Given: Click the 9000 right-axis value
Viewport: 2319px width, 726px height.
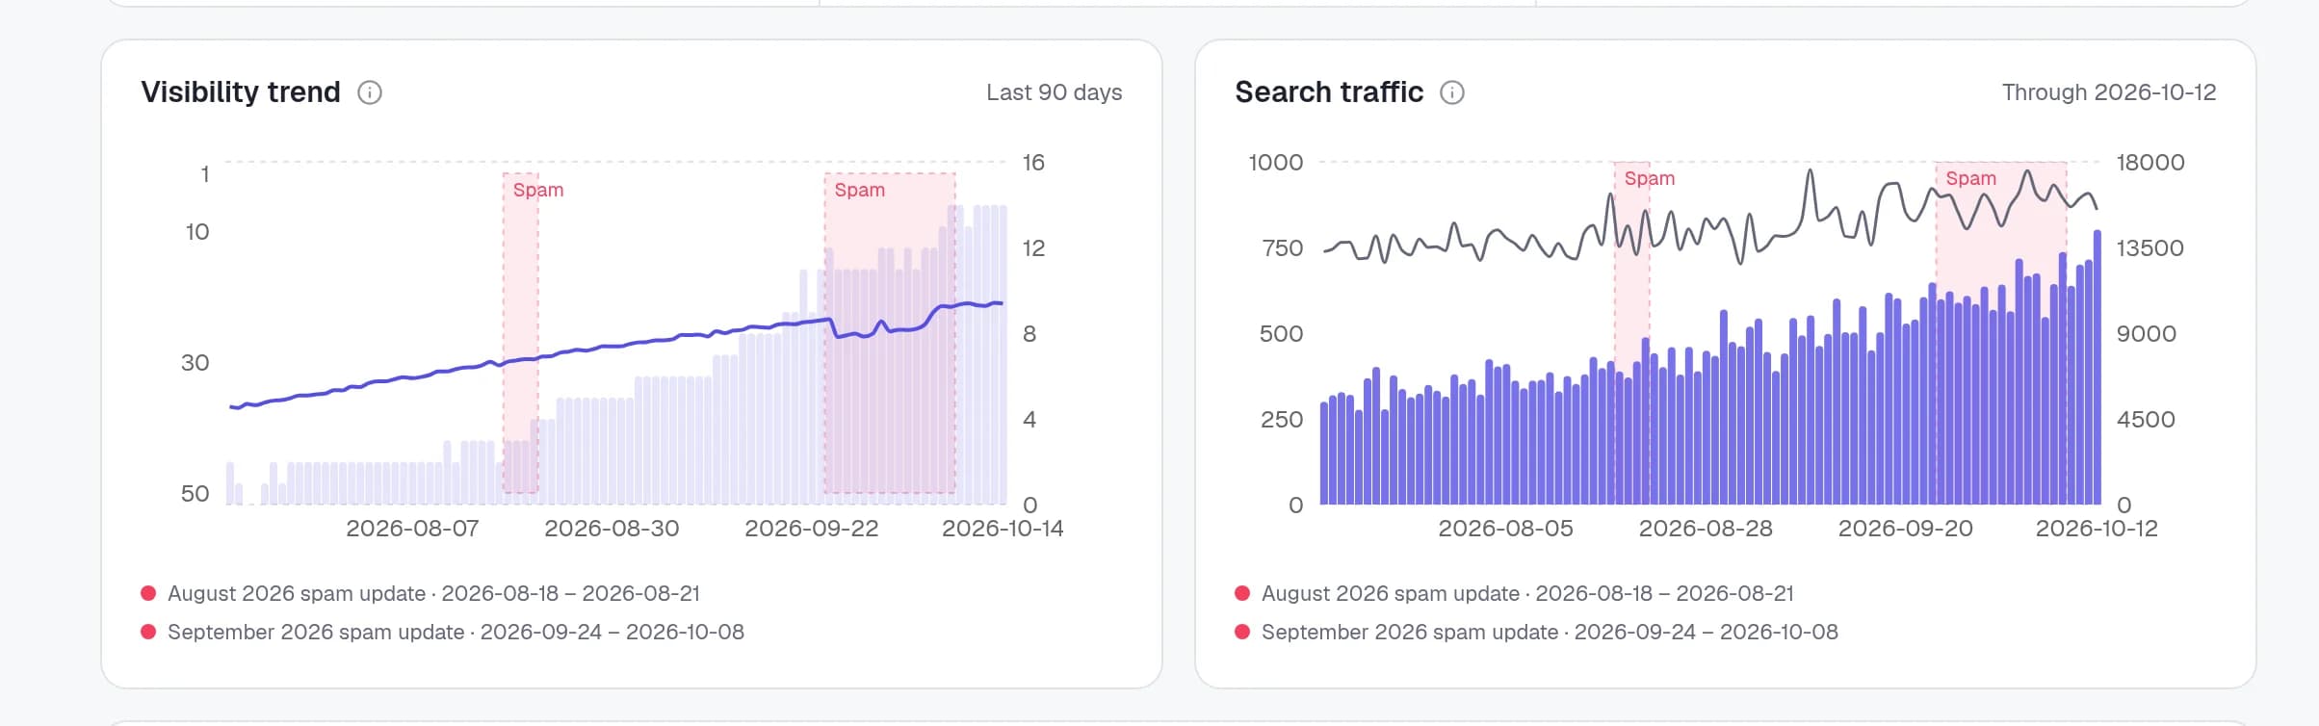Looking at the screenshot, I should click(2147, 334).
